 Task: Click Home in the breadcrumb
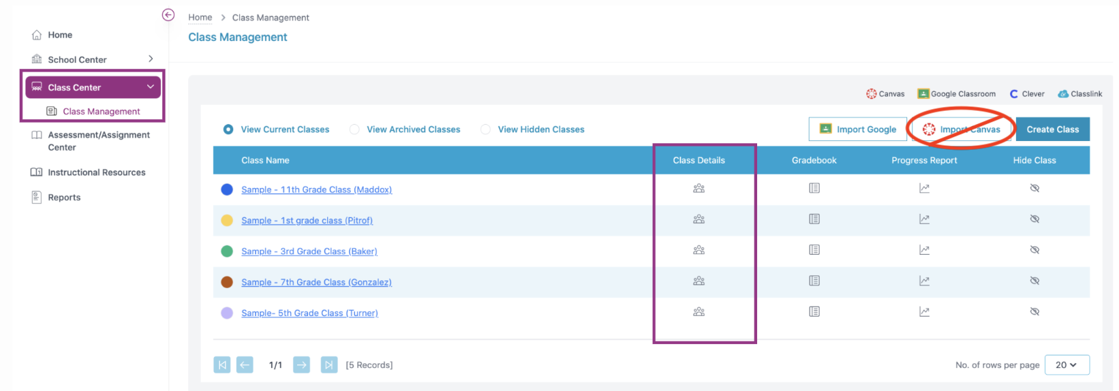point(200,18)
